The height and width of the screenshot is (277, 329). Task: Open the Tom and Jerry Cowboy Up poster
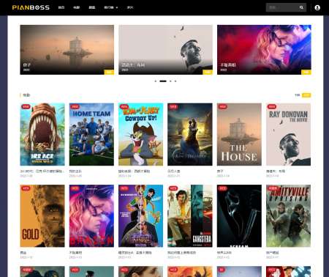coord(140,134)
